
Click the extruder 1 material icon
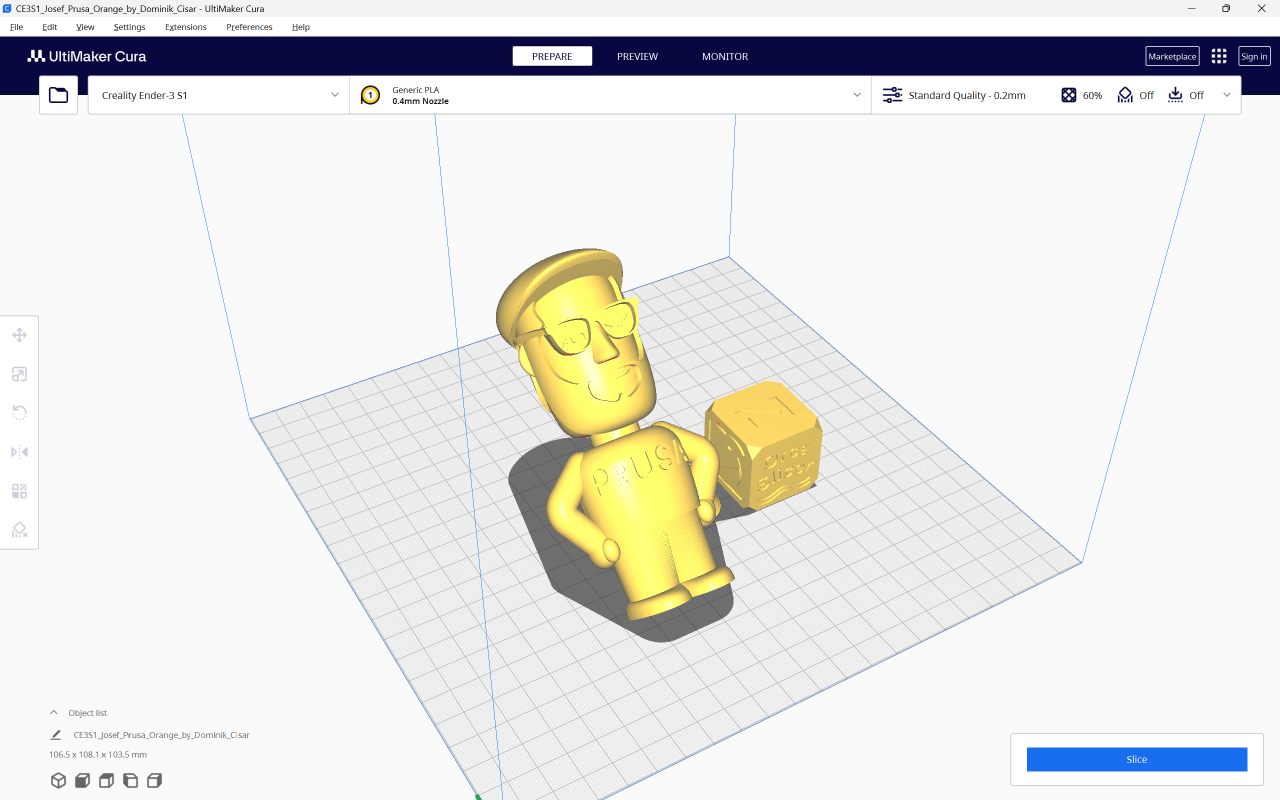[370, 95]
